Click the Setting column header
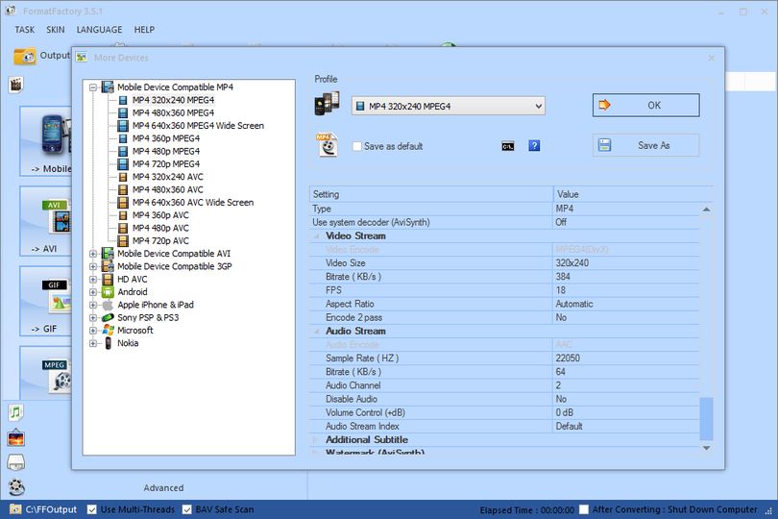The width and height of the screenshot is (778, 519). [431, 194]
